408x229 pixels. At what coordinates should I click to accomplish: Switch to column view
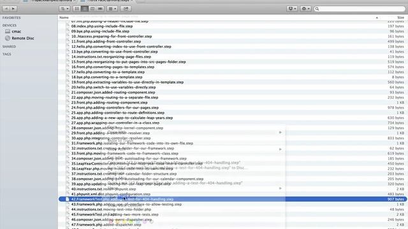coord(92,8)
